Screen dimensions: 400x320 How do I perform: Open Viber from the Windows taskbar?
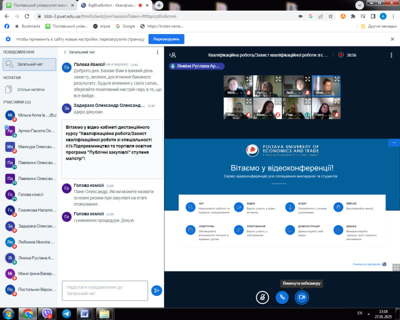pos(46,313)
